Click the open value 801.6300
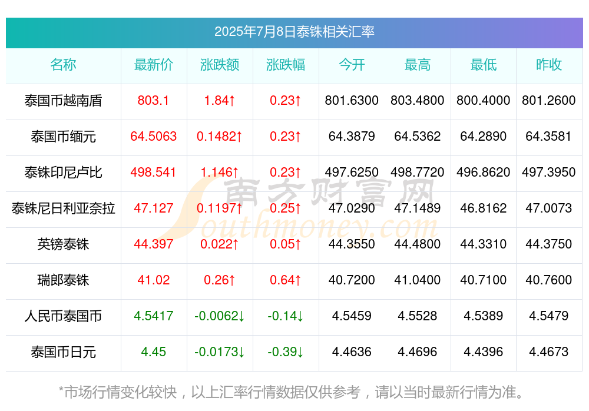This screenshot has width=589, height=411. click(x=352, y=100)
